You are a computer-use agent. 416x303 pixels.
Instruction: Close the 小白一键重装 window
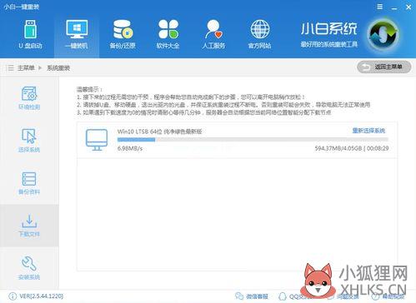click(x=408, y=7)
